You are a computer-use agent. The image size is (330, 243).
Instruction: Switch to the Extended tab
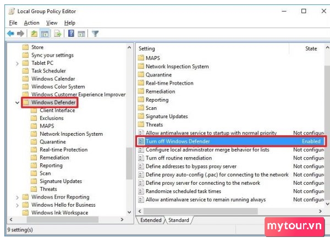(151, 220)
